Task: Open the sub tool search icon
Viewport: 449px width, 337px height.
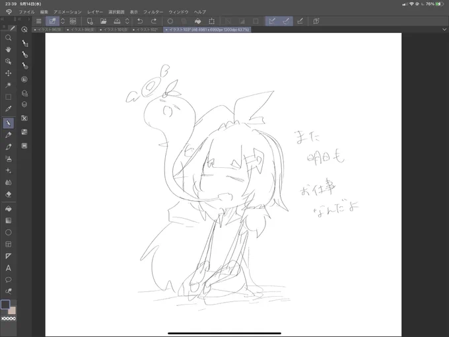Action: (24, 29)
